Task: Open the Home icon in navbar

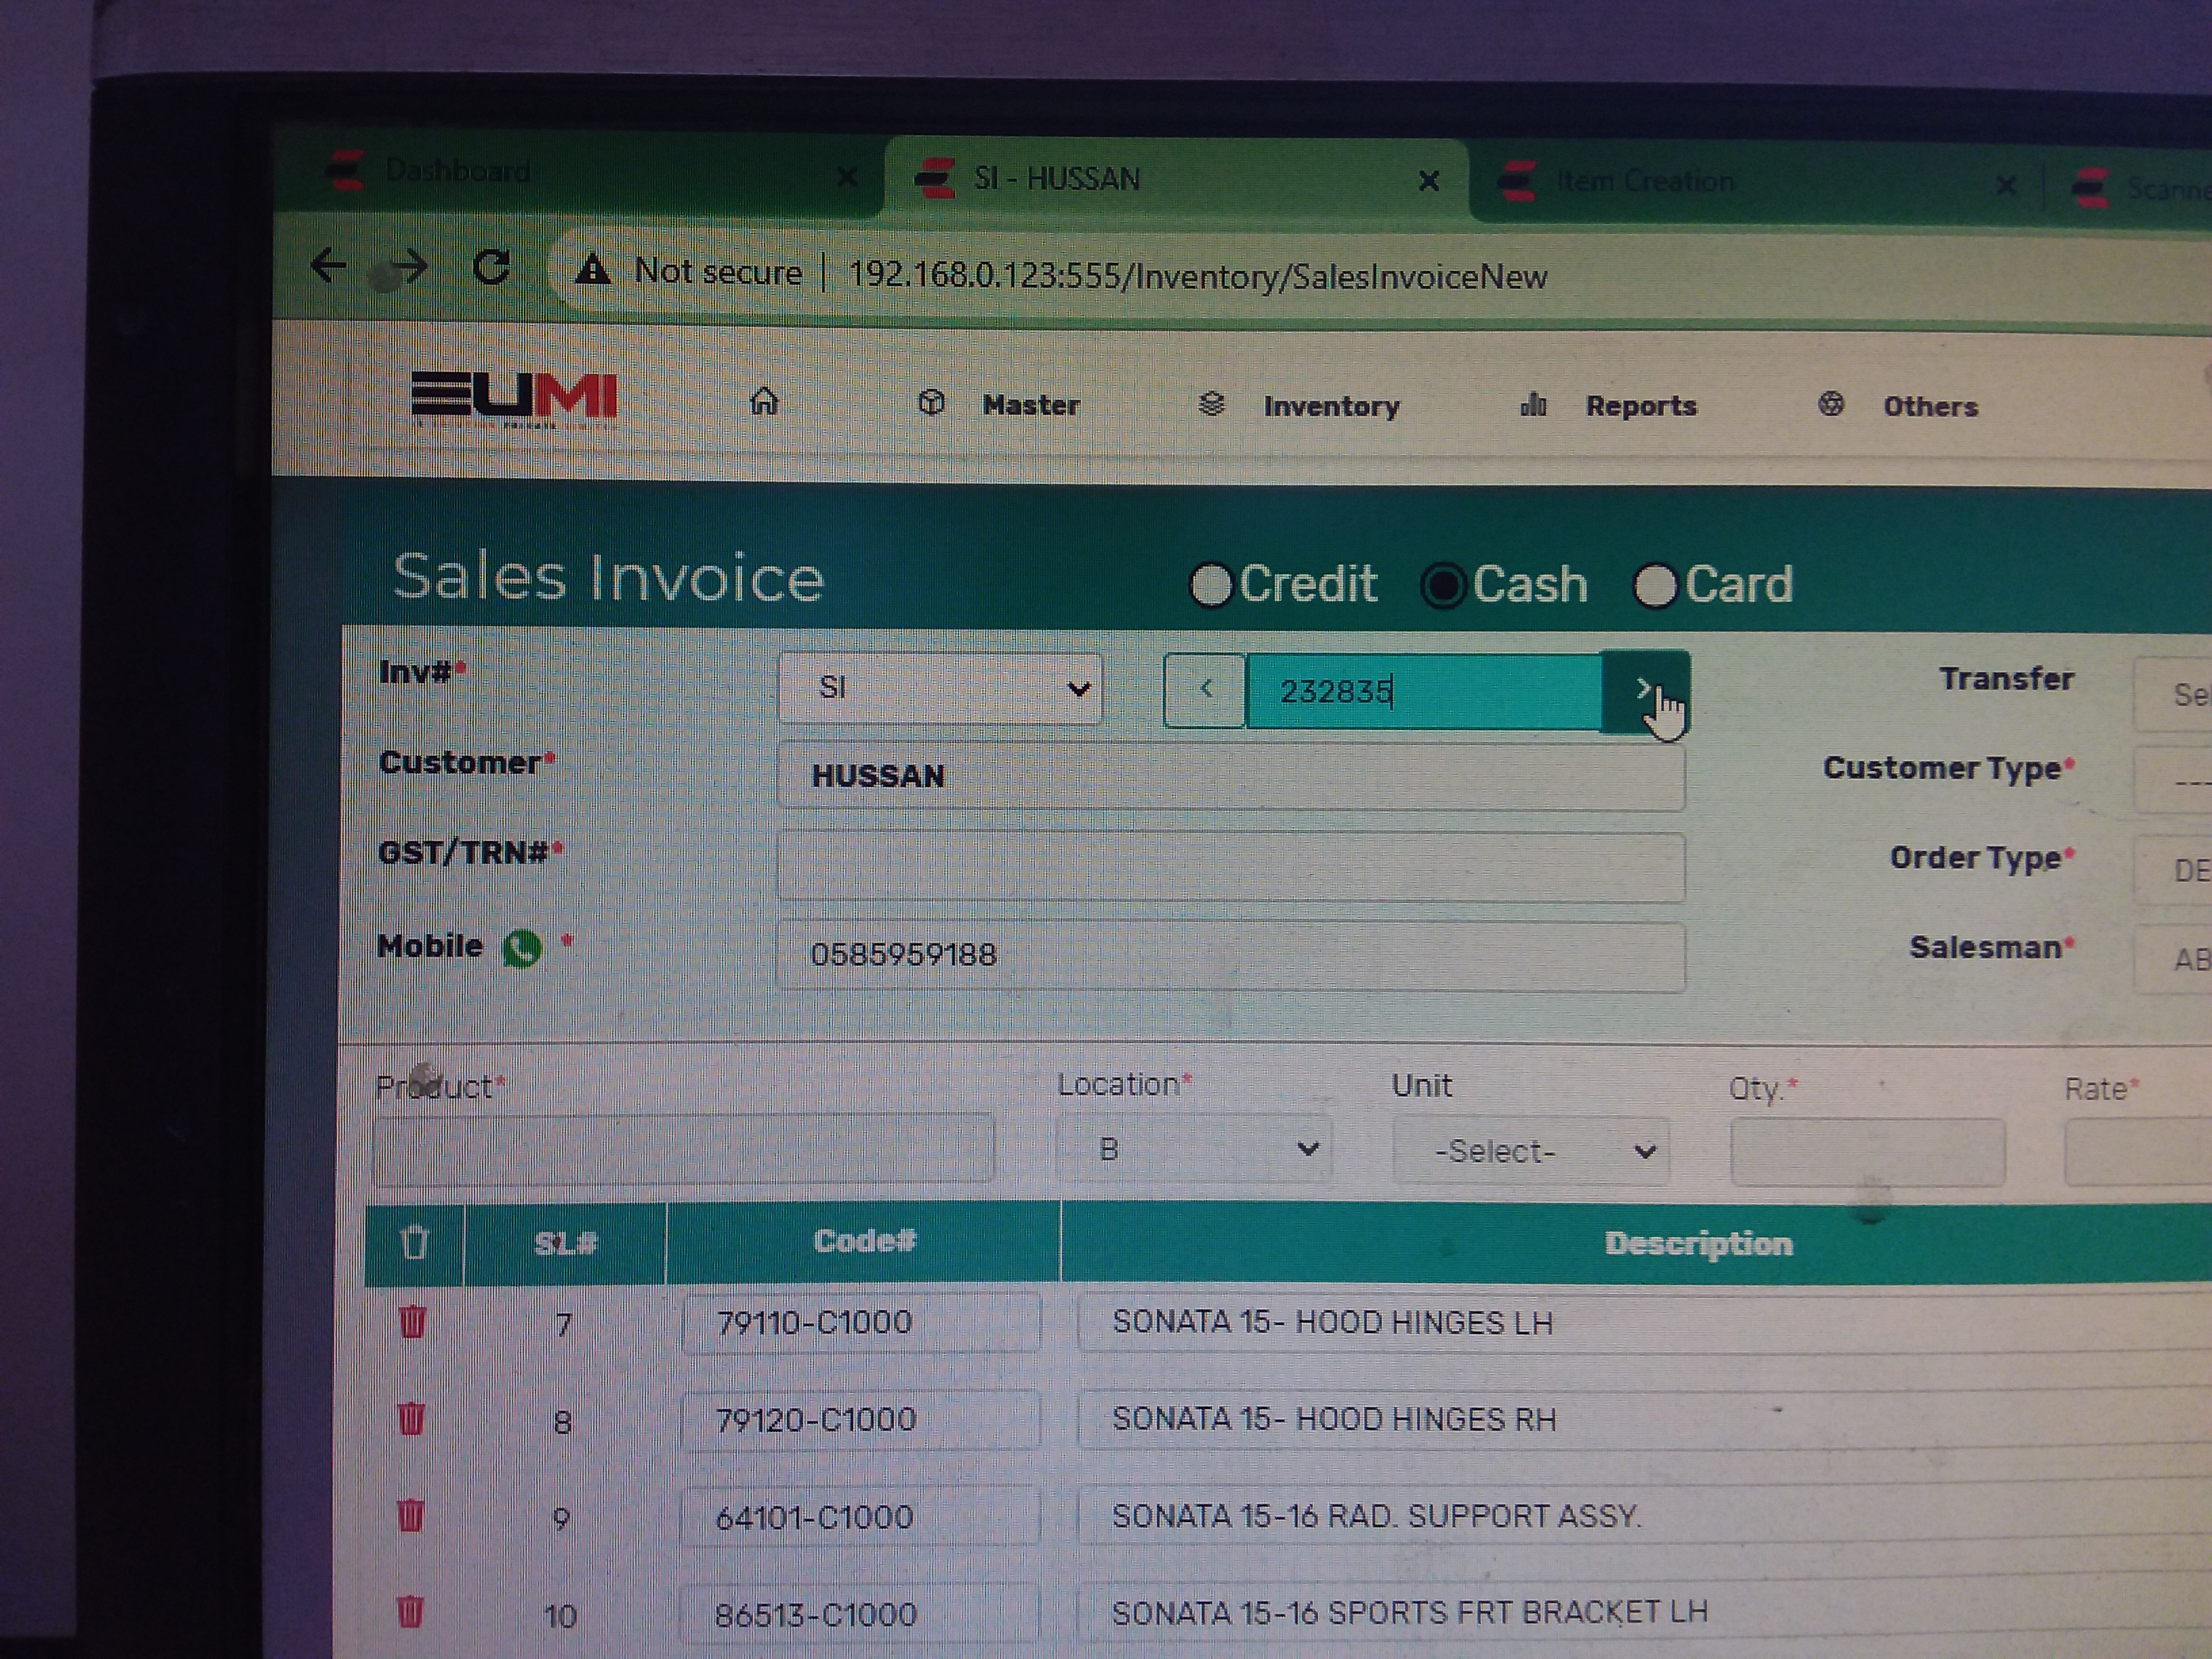Action: [x=764, y=401]
